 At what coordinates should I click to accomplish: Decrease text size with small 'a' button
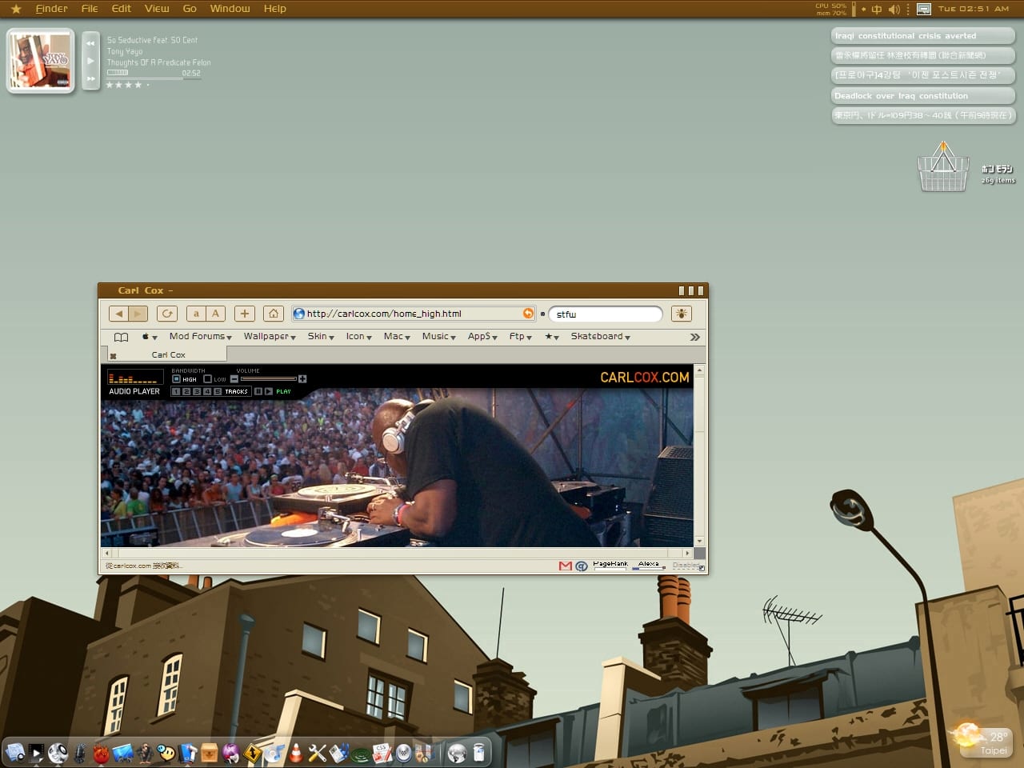pos(196,314)
